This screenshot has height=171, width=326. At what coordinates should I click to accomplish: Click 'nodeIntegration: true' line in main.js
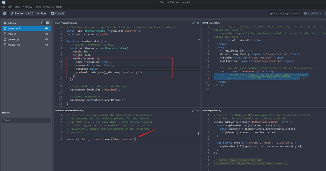[93, 62]
